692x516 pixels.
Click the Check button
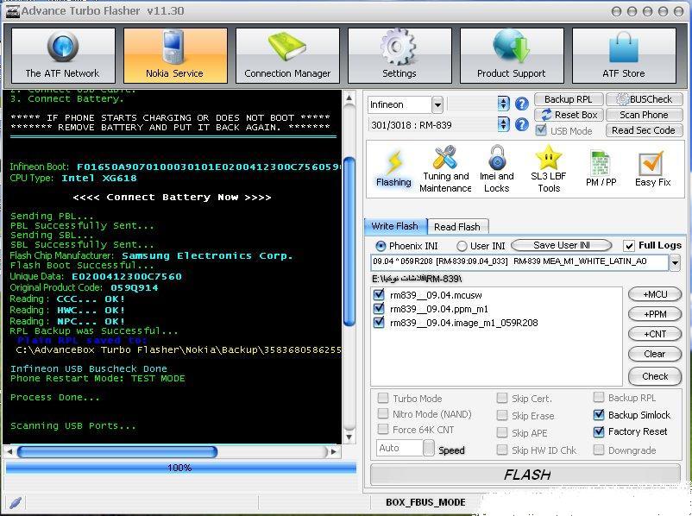click(655, 376)
